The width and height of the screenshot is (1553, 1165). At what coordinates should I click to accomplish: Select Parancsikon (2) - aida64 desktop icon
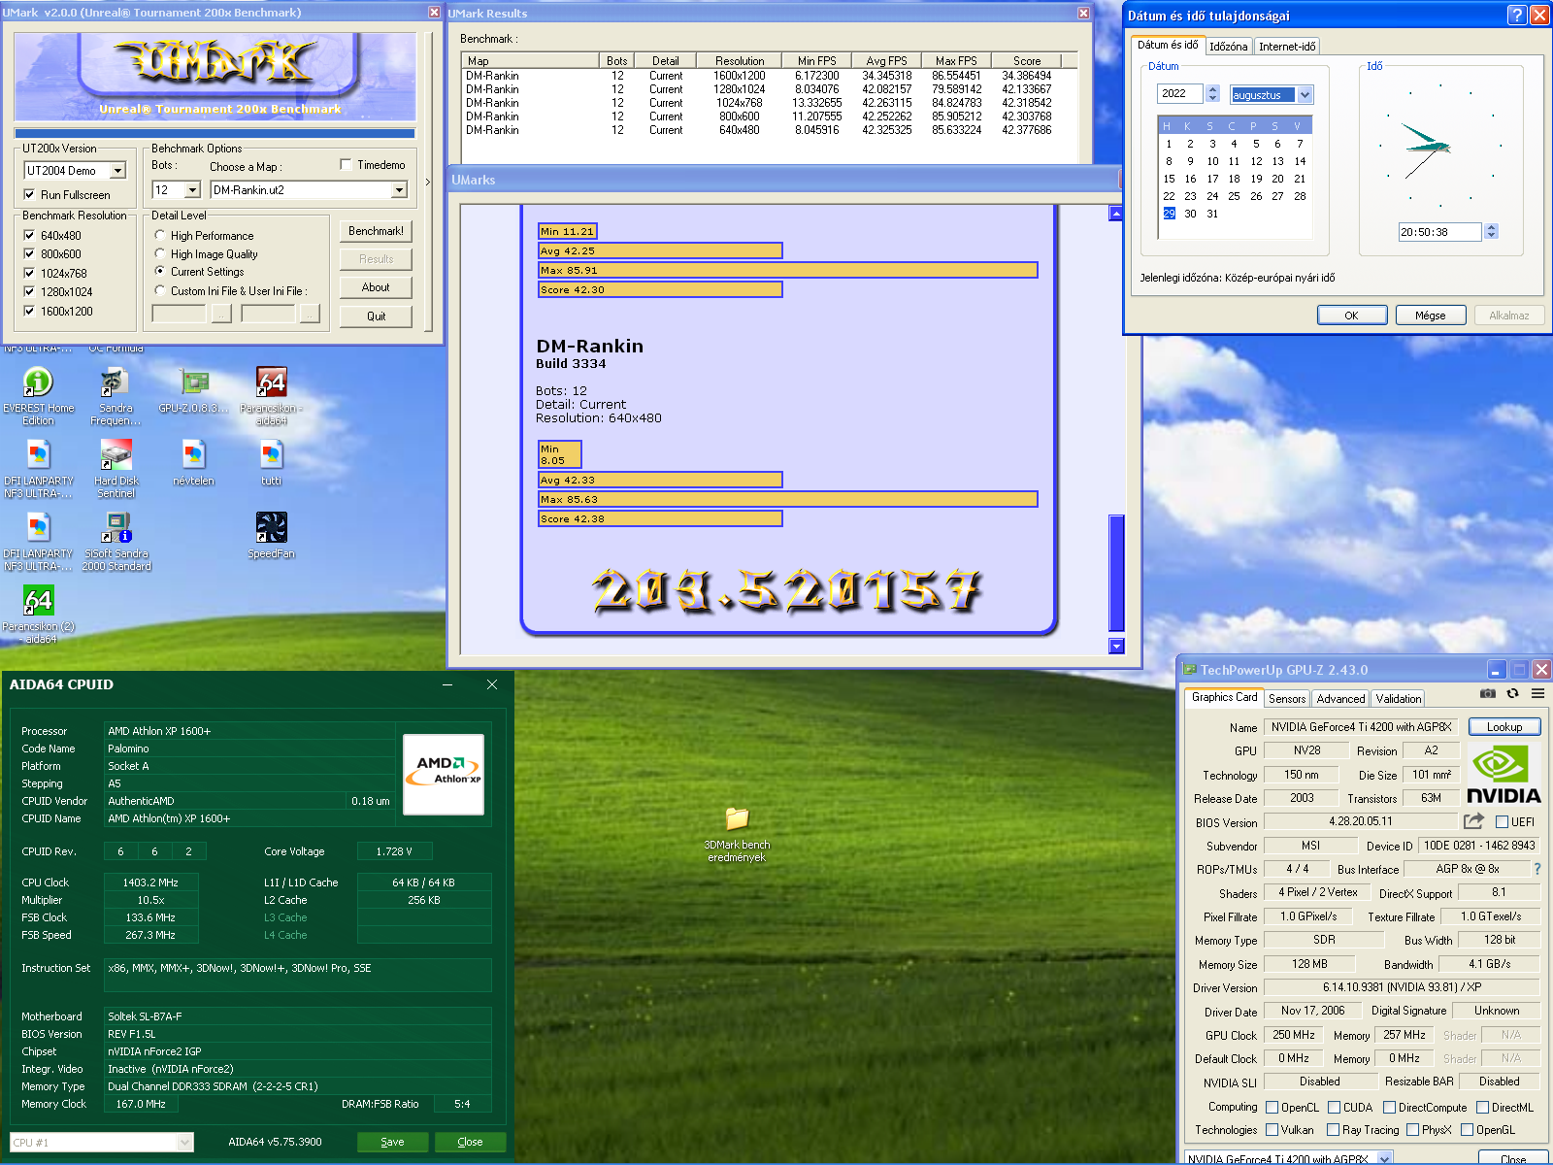(x=39, y=615)
